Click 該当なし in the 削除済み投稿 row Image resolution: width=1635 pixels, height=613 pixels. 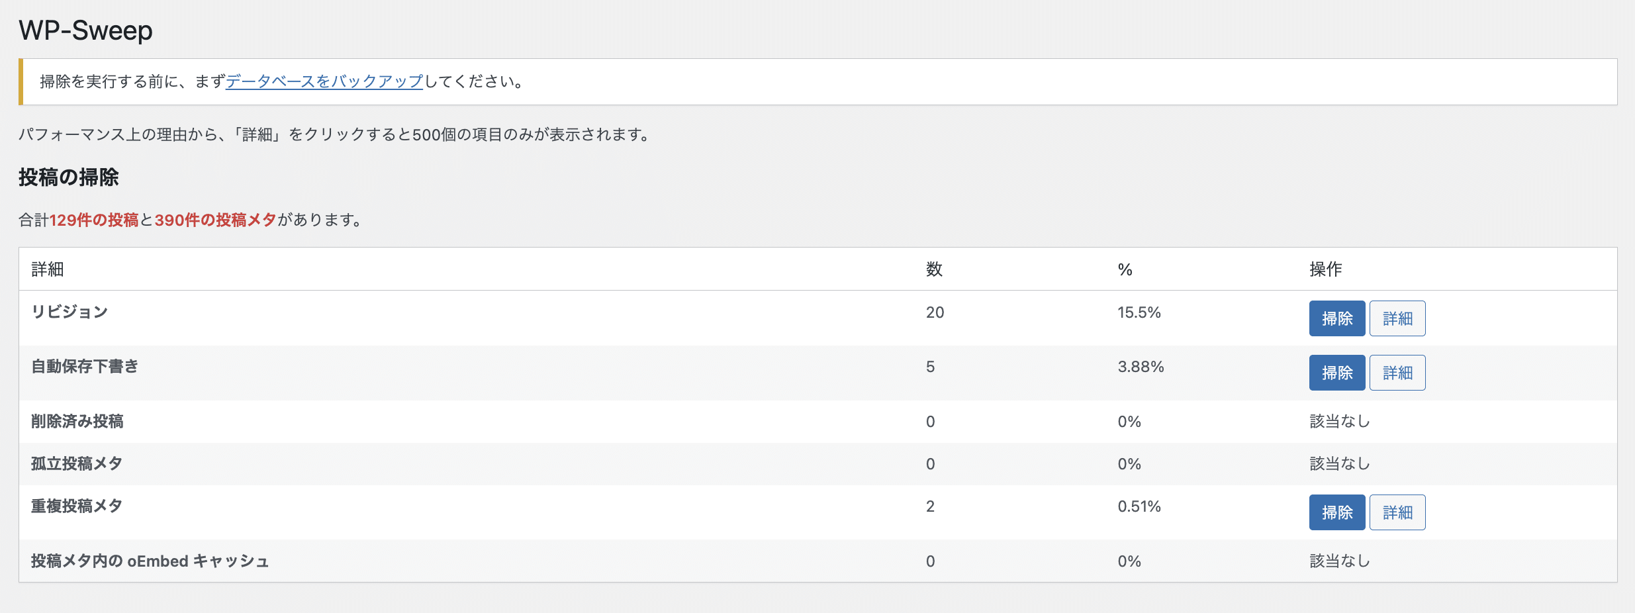pyautogui.click(x=1339, y=422)
